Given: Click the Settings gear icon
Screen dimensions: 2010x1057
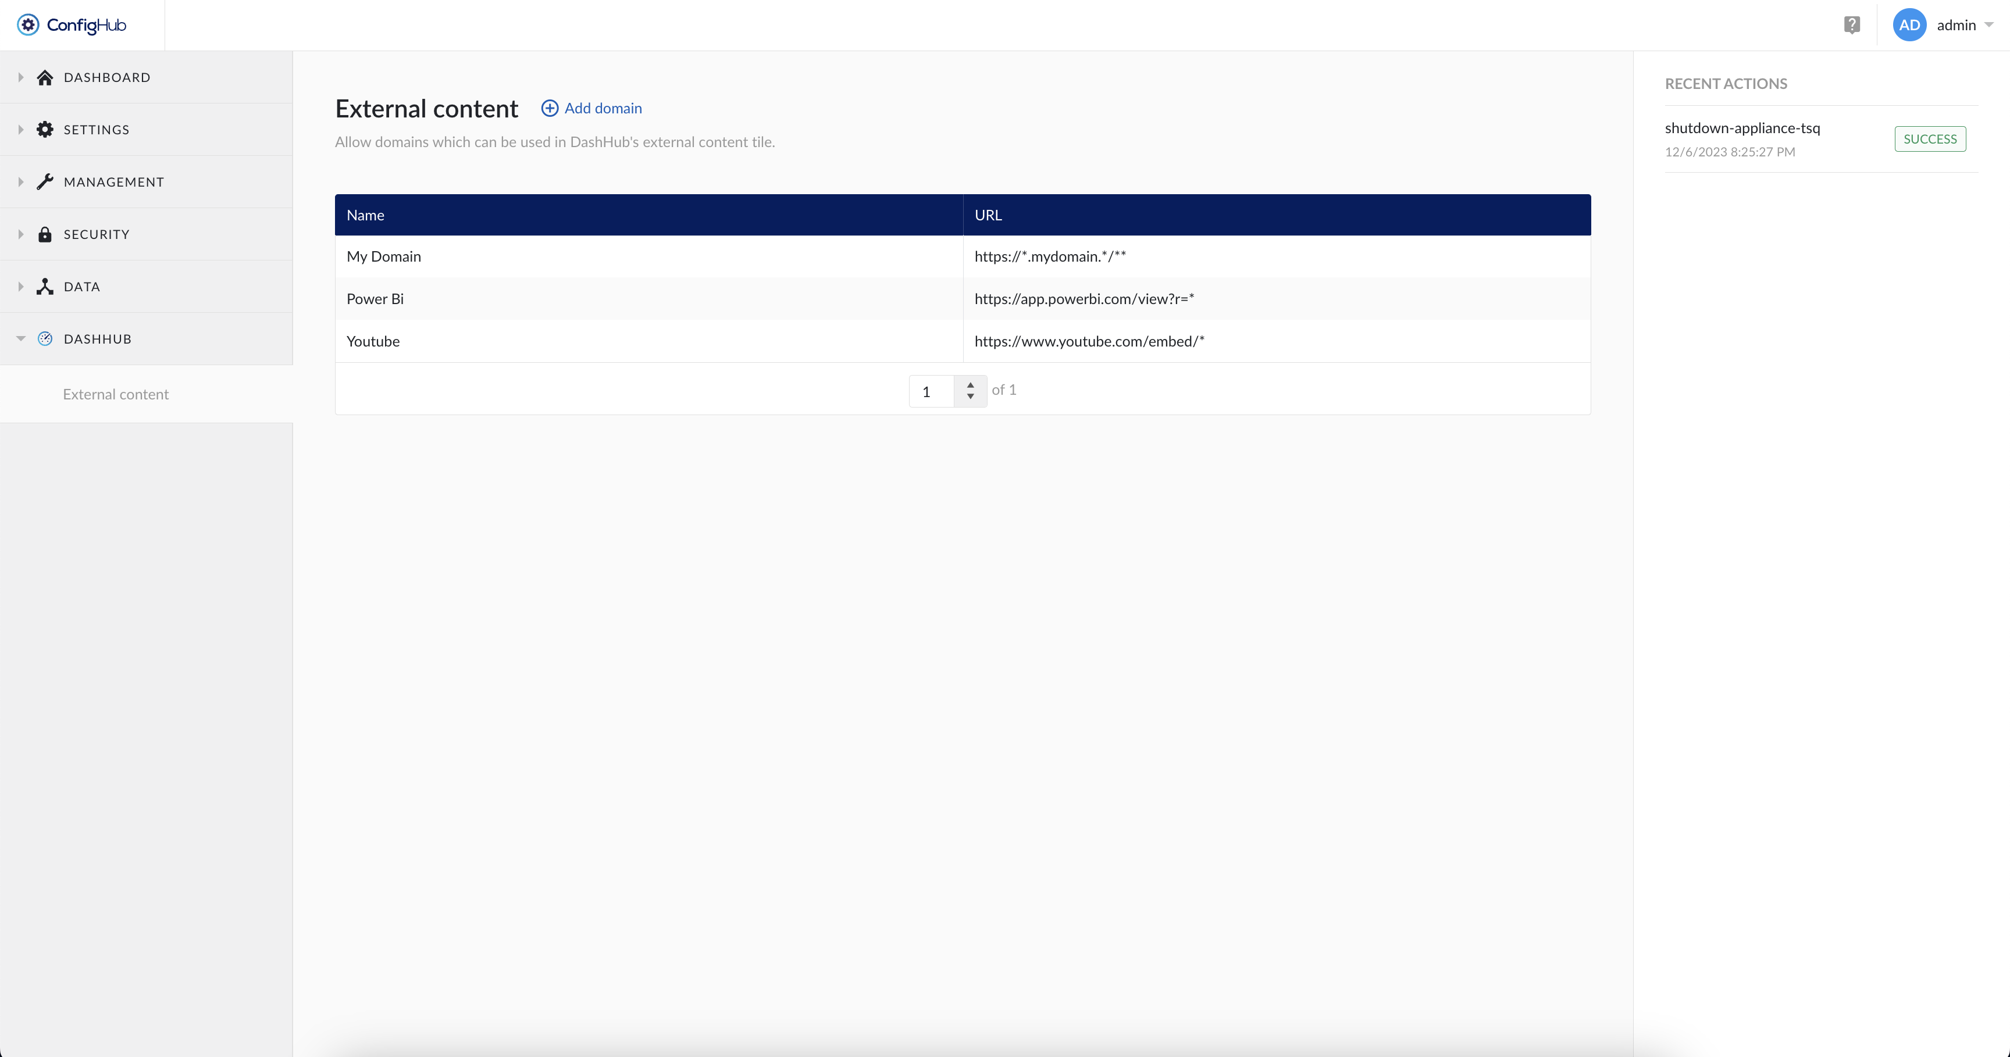Looking at the screenshot, I should pos(45,128).
